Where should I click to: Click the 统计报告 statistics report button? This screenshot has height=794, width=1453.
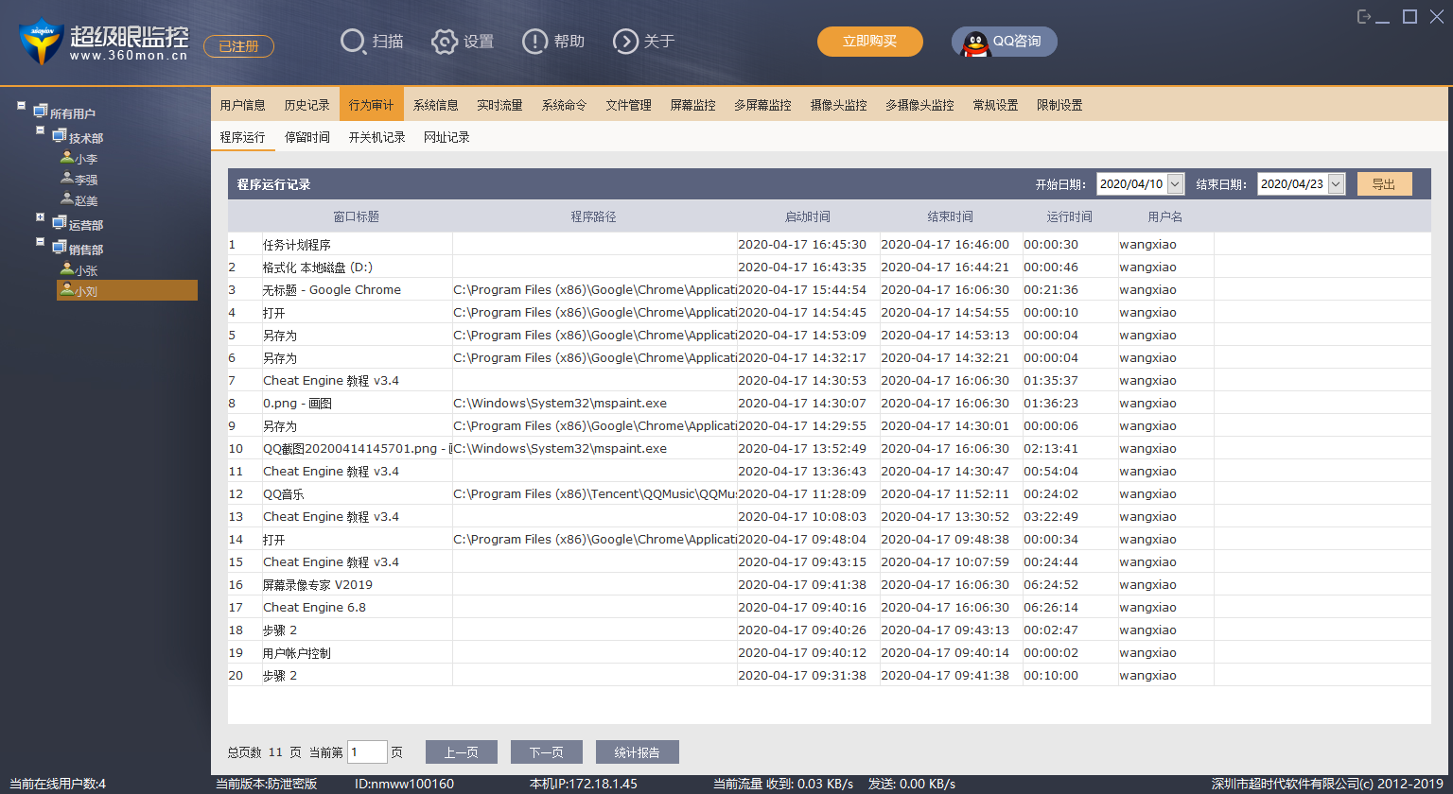point(637,752)
